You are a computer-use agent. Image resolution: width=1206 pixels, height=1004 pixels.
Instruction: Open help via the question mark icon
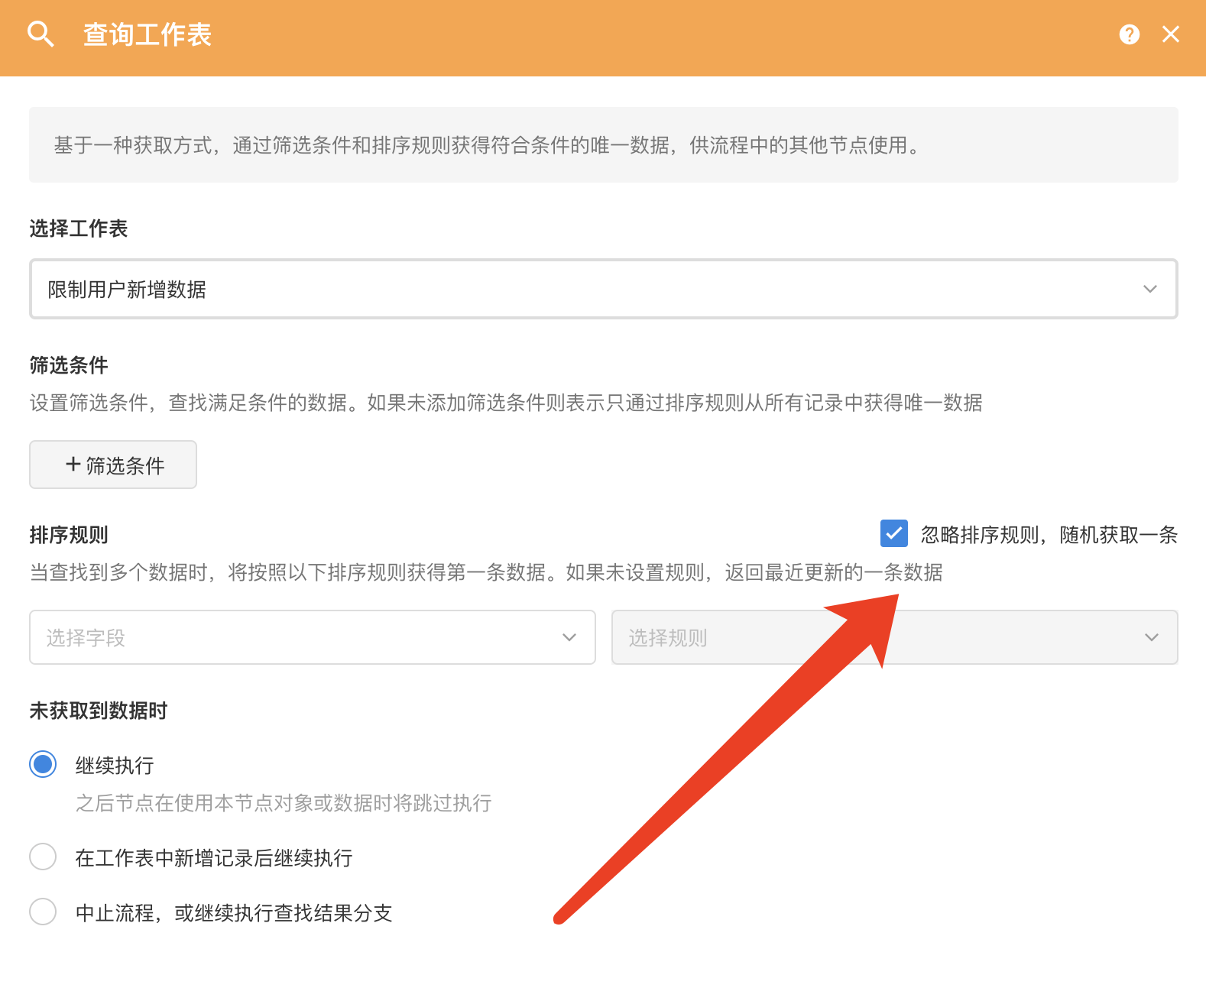[x=1129, y=34]
